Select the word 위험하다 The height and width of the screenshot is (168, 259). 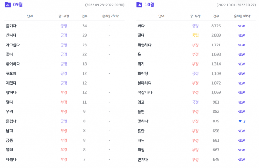point(144,45)
